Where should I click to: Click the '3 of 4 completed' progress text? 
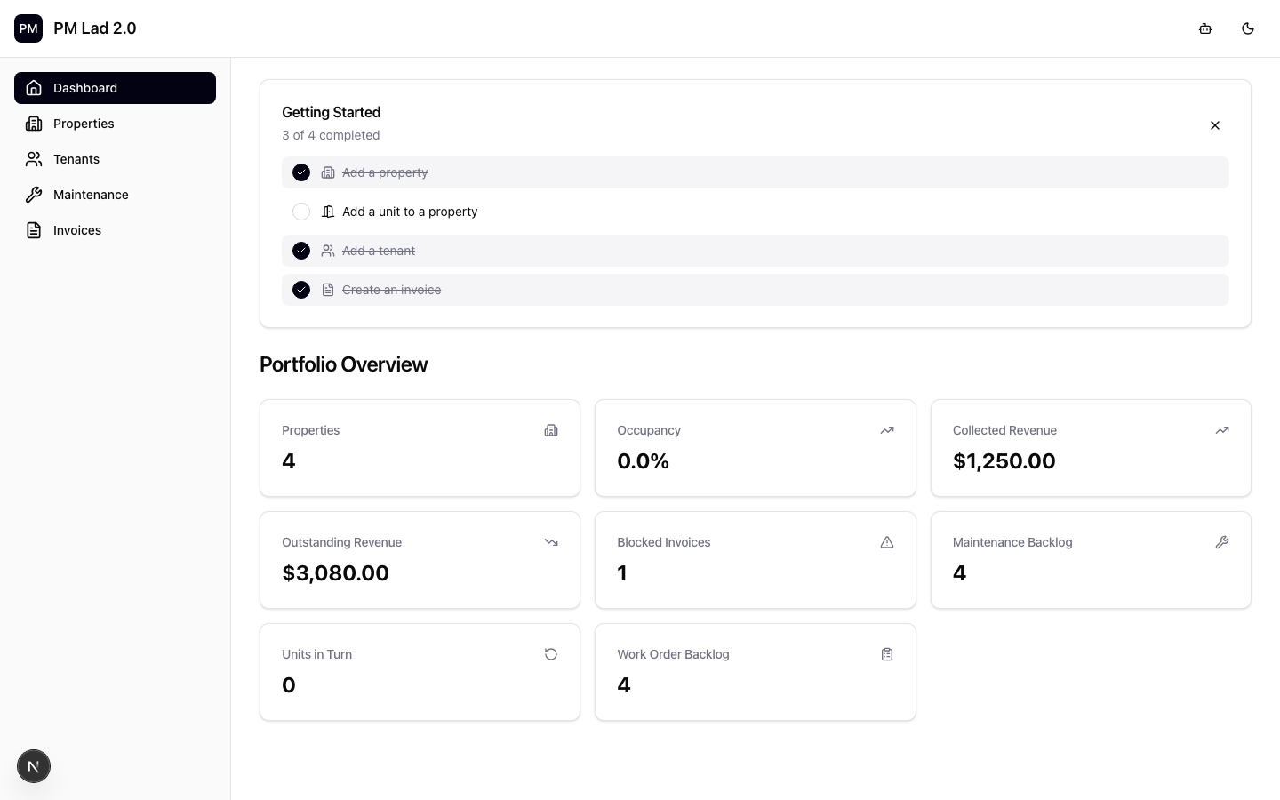pos(331,135)
